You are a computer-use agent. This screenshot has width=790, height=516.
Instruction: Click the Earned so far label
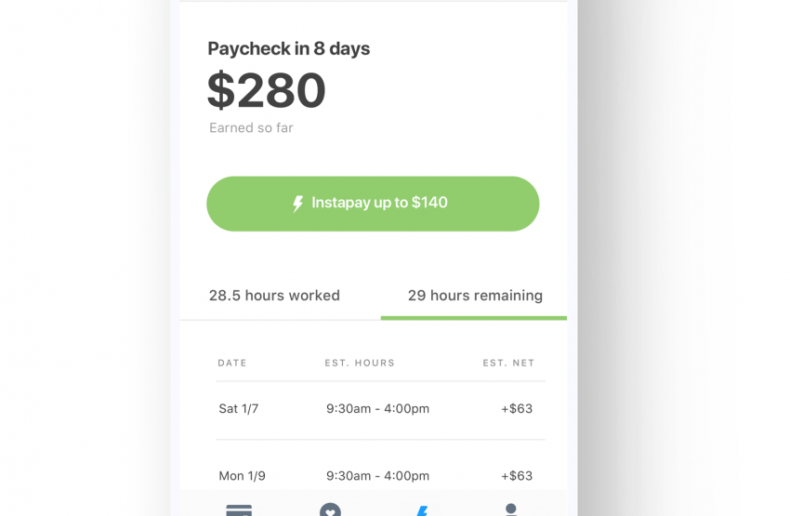(x=251, y=128)
